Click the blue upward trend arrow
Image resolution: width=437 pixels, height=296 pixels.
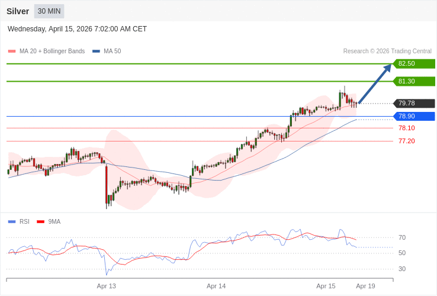[375, 83]
